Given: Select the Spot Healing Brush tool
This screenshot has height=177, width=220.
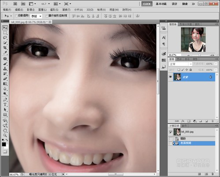Looking at the screenshot, I should point(5,59).
